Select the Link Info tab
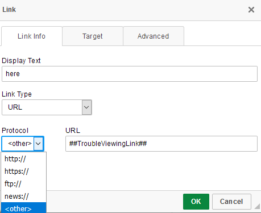Image resolution: width=261 pixels, height=213 pixels. (x=32, y=36)
